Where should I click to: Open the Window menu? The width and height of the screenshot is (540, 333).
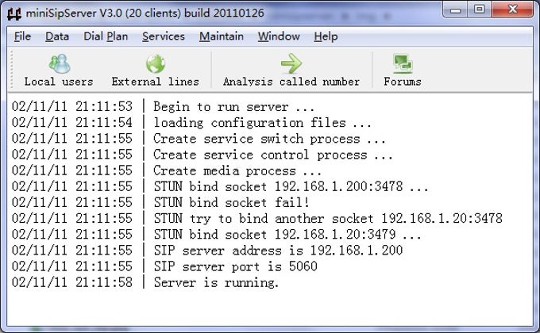pos(279,36)
